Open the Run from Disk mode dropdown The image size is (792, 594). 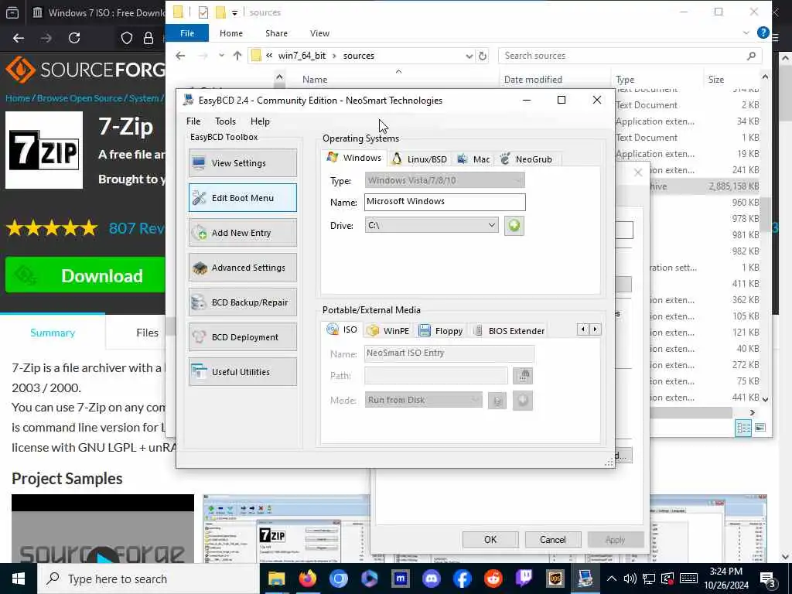pyautogui.click(x=423, y=400)
